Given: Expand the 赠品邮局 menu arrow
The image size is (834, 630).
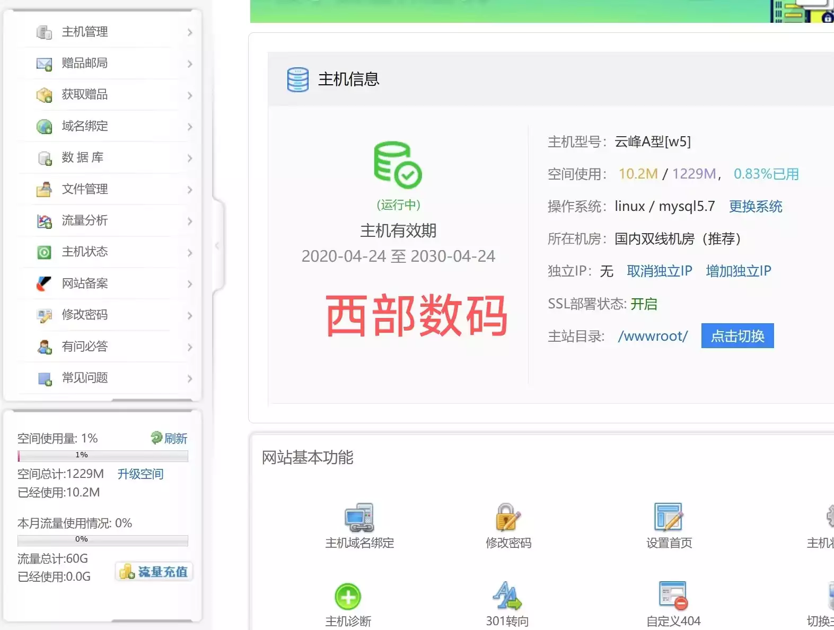Looking at the screenshot, I should click(190, 64).
